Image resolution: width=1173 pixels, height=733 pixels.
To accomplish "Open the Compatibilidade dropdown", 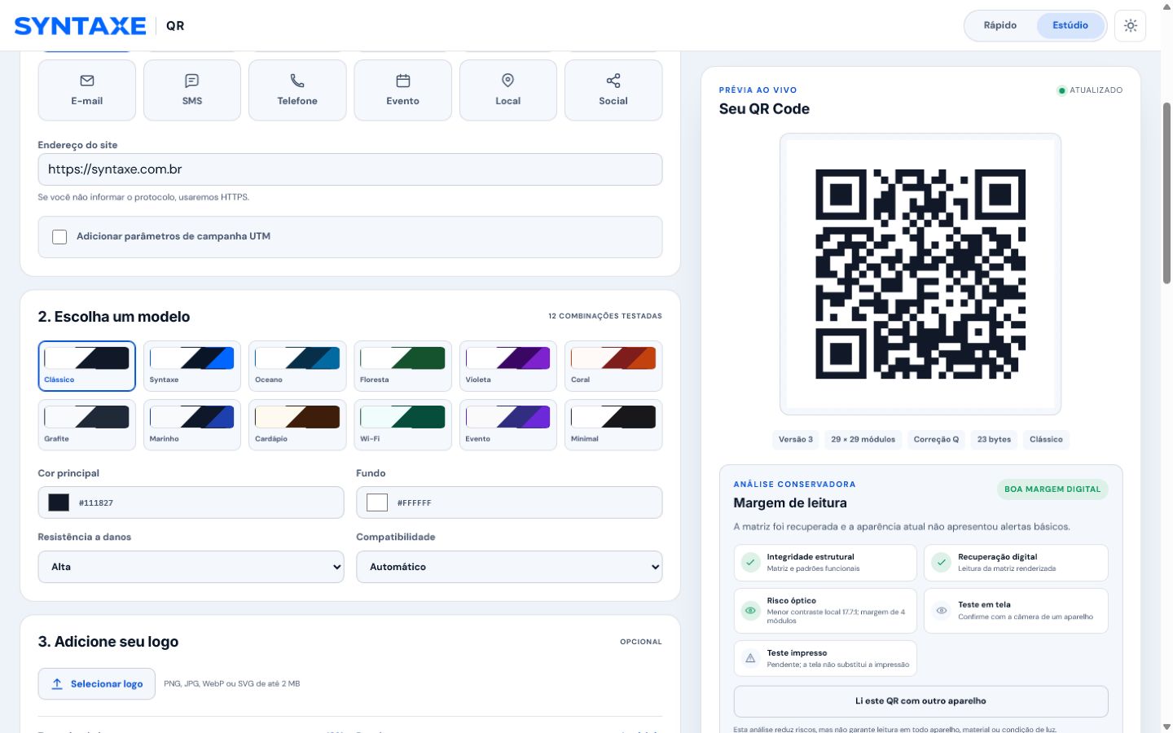I will point(509,567).
